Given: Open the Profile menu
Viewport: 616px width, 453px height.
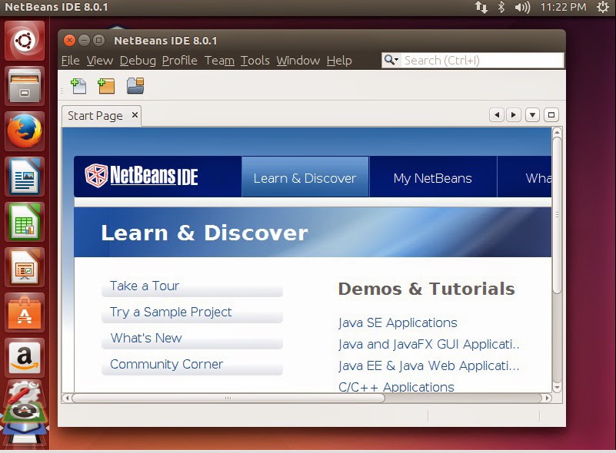Looking at the screenshot, I should pyautogui.click(x=179, y=61).
